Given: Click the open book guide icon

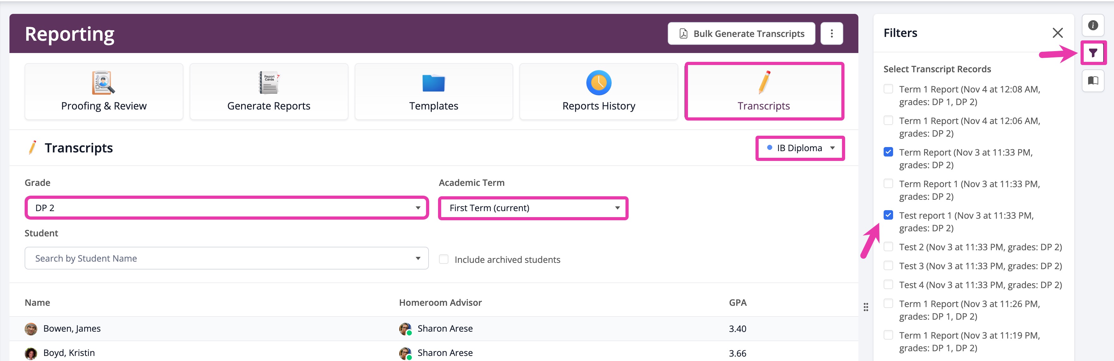Looking at the screenshot, I should click(1093, 81).
